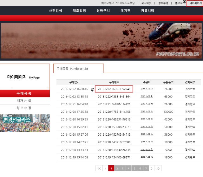The width and height of the screenshot is (203, 177).
Task: Open order 20161222-163811-92241
Action: (114, 89)
